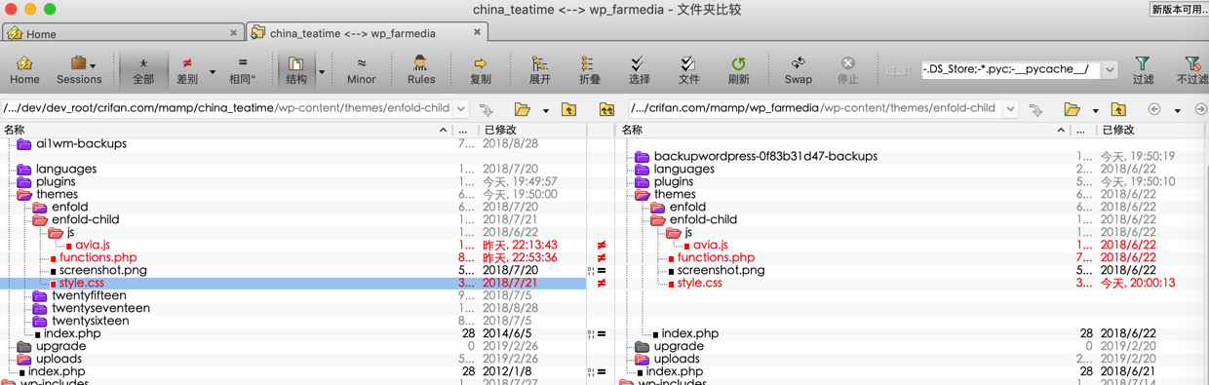Image resolution: width=1209 pixels, height=385 pixels.
Task: Close the Home tab
Action: [x=233, y=33]
